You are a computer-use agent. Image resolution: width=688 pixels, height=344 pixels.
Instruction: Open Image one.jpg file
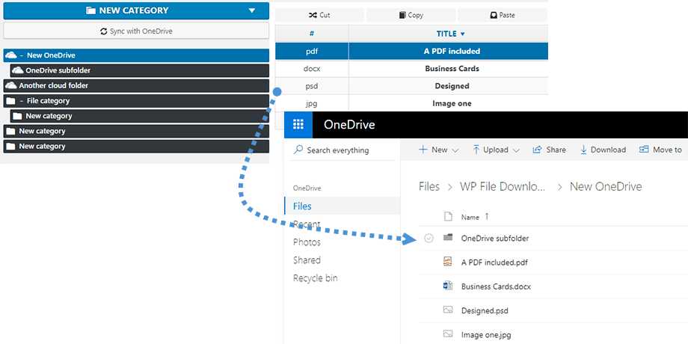[486, 335]
